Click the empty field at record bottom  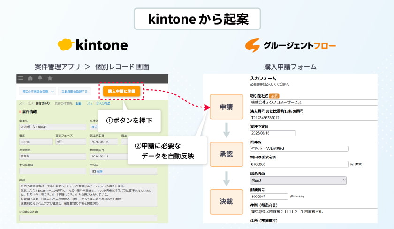pos(88,218)
